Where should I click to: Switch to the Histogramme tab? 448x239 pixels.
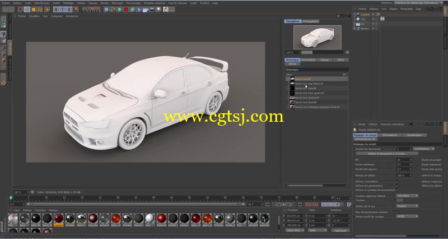tap(311, 21)
